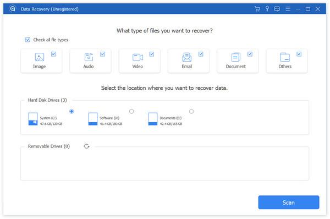Toggle the Email checkbox
330x219 pixels.
click(x=201, y=54)
